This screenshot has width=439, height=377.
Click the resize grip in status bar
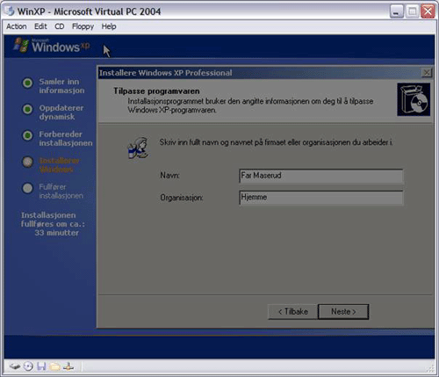coord(430,369)
